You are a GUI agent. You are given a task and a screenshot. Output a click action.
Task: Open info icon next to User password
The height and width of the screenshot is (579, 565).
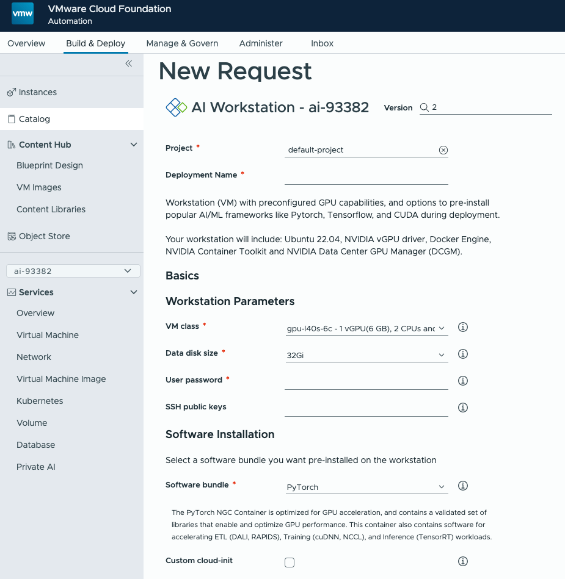click(463, 381)
